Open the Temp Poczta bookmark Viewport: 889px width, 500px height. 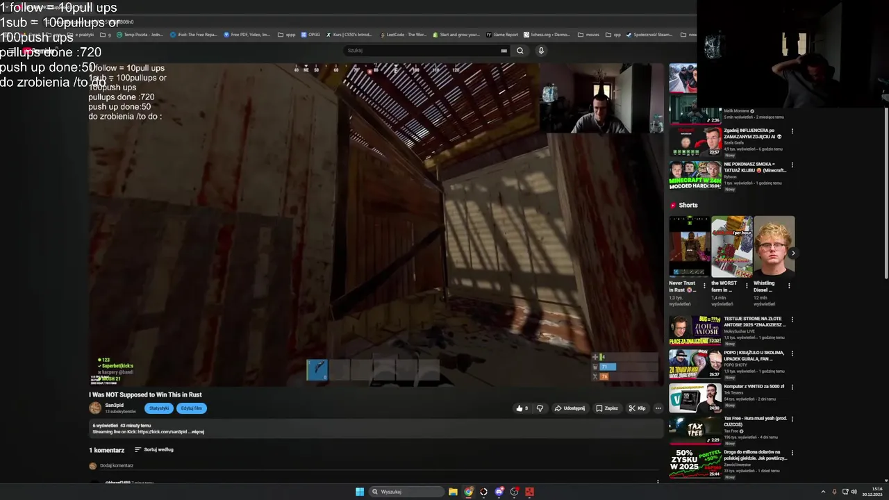(x=140, y=35)
